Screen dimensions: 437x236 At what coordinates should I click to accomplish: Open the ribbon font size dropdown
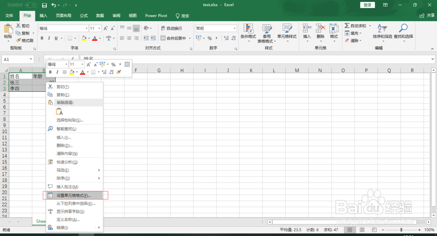point(99,28)
